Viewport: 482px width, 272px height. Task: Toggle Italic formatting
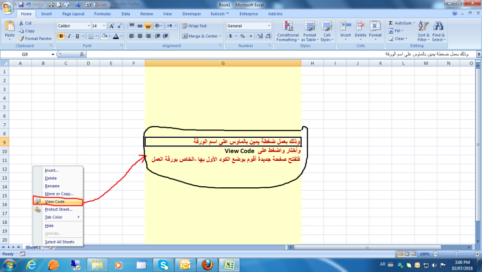pyautogui.click(x=69, y=36)
